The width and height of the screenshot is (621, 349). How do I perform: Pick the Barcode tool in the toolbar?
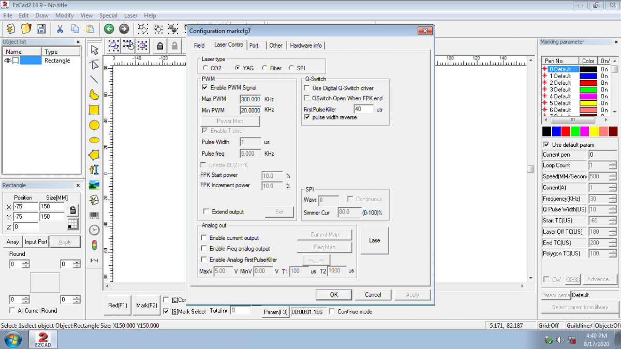(x=94, y=215)
